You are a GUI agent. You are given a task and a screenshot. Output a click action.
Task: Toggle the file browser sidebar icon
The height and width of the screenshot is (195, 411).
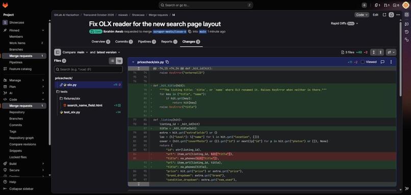point(58,52)
